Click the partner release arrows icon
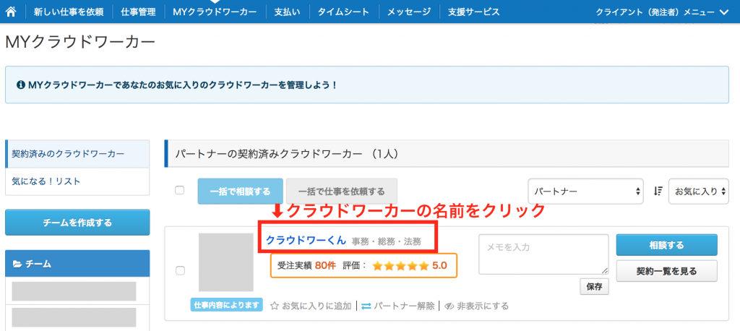The image size is (740, 331). (x=366, y=306)
